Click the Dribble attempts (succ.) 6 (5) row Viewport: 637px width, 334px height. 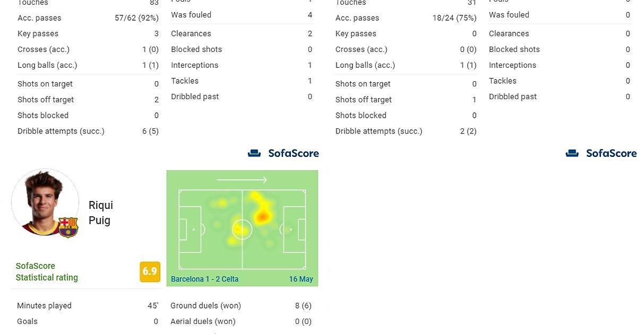88,131
